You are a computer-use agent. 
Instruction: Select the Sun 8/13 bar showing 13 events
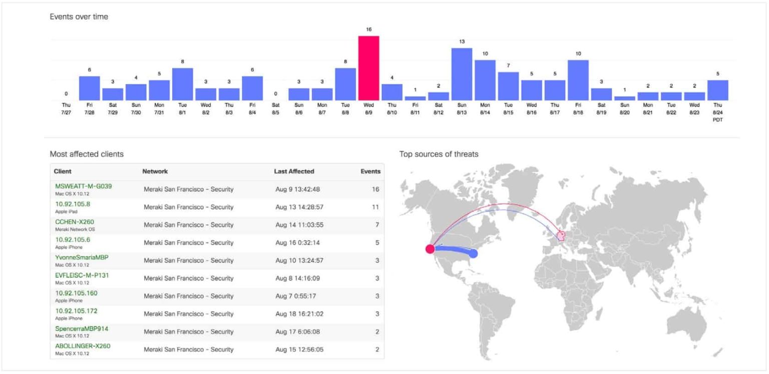(462, 74)
